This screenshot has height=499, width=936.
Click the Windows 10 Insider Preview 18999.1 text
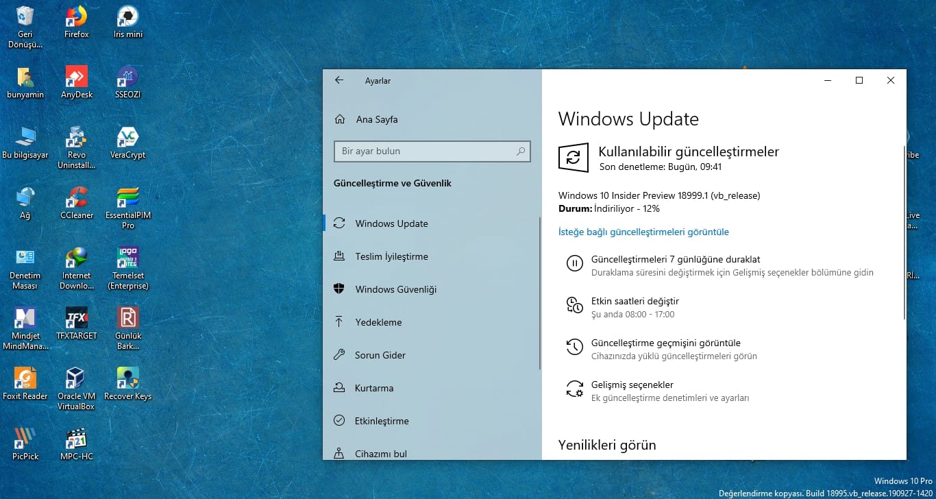click(x=659, y=195)
